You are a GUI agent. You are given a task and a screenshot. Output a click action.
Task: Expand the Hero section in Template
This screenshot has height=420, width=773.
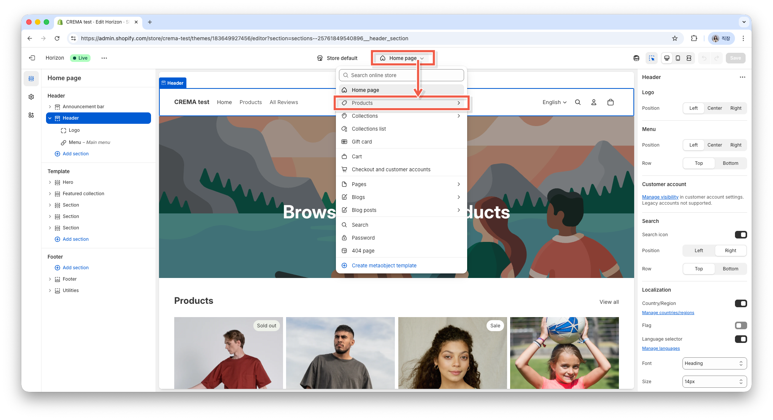point(50,182)
